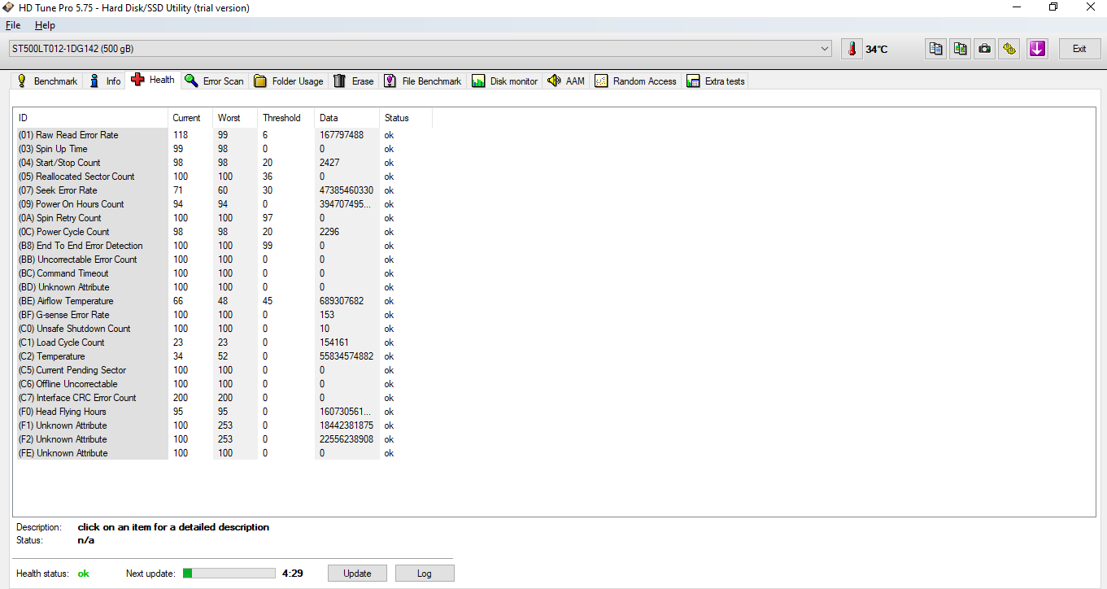Select the Health tab

click(153, 80)
